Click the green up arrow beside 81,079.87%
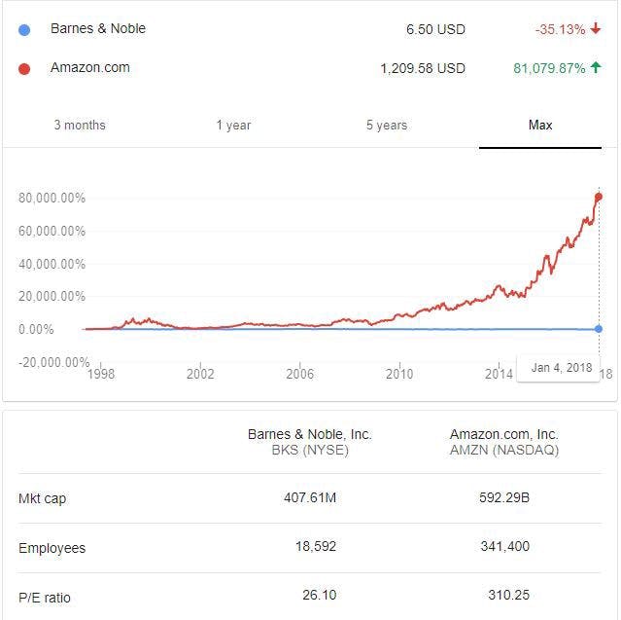621x620 pixels. (596, 68)
